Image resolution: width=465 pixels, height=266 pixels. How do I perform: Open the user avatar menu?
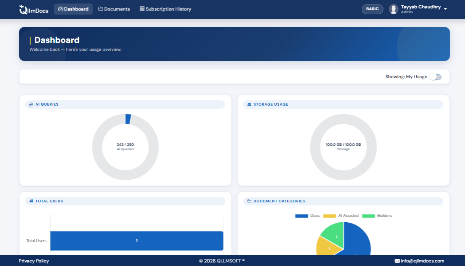pyautogui.click(x=393, y=9)
